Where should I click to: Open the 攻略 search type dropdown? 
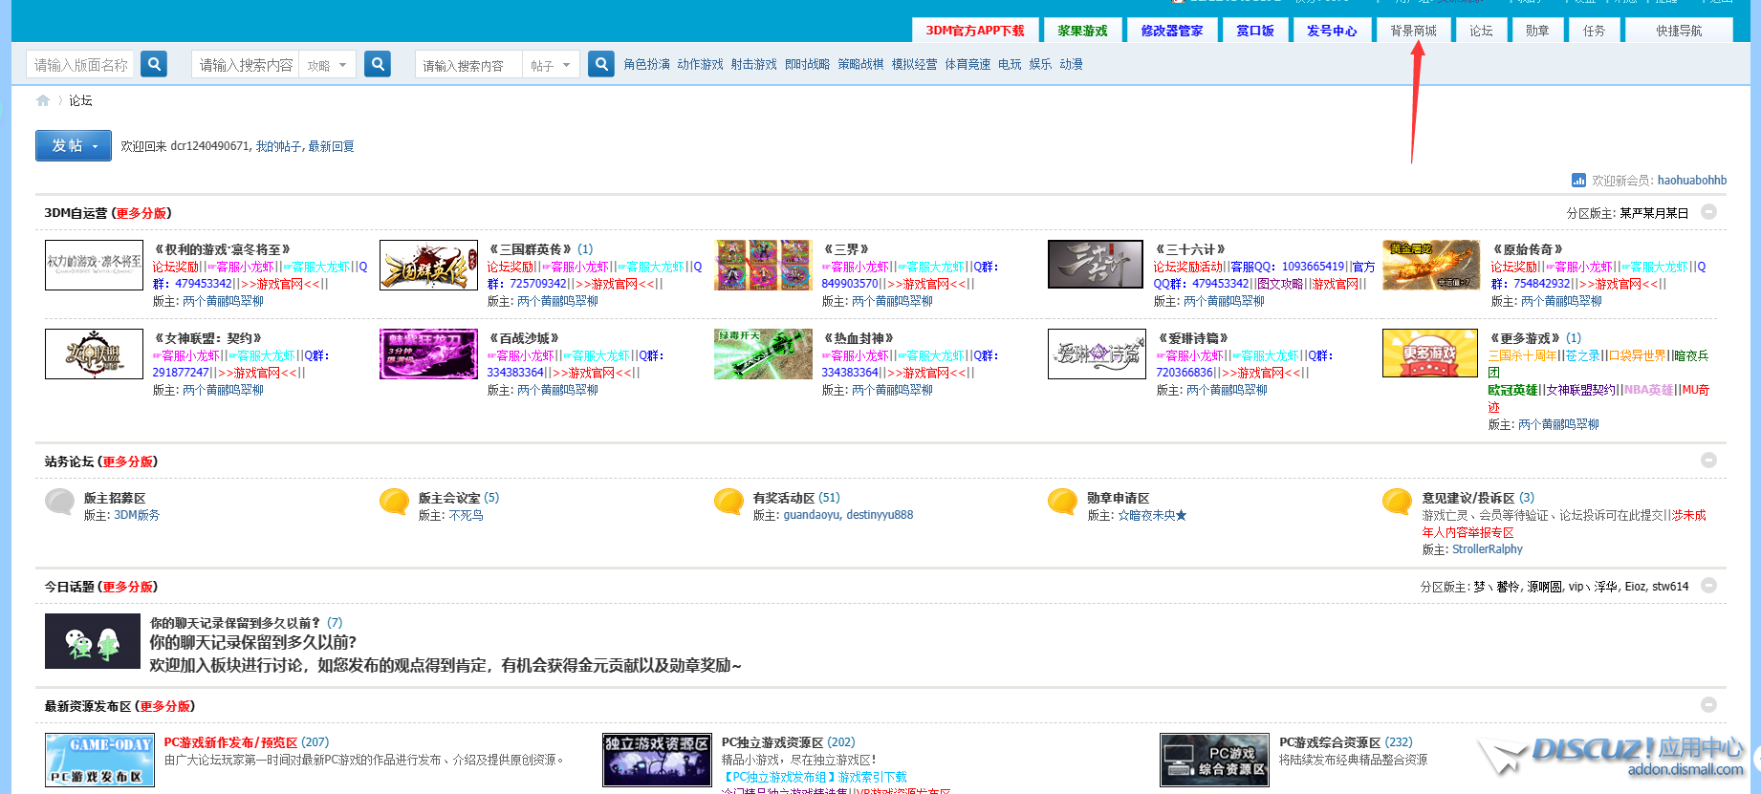(x=328, y=65)
